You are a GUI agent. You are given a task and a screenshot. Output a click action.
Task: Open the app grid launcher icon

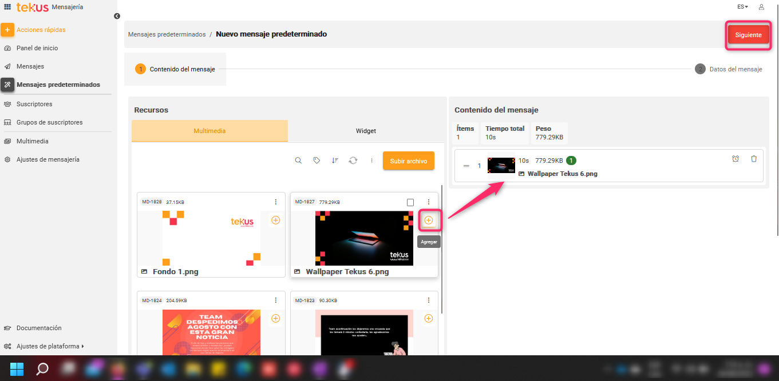coord(7,7)
